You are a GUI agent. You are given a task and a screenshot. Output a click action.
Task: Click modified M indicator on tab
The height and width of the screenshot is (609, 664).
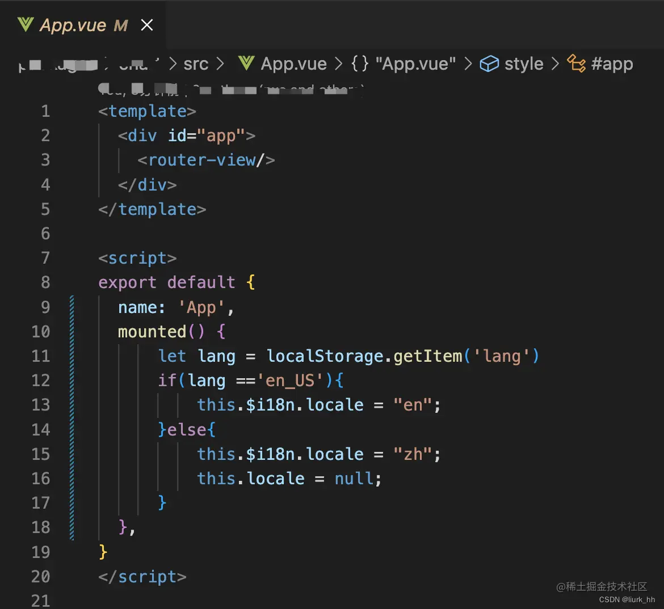click(x=121, y=26)
